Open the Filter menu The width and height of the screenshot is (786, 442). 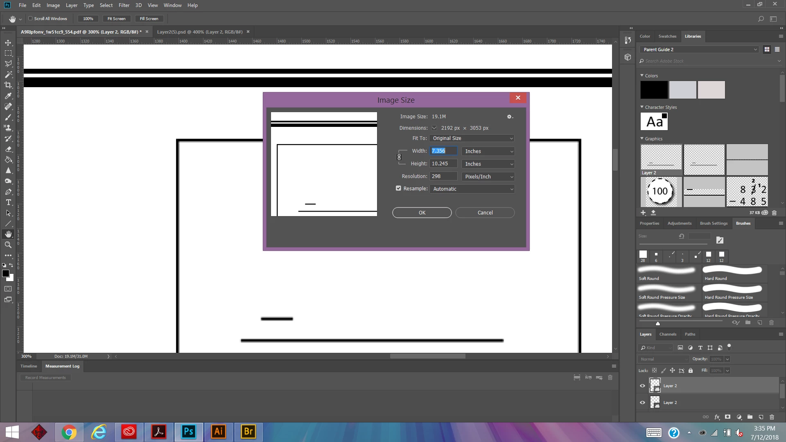124,5
